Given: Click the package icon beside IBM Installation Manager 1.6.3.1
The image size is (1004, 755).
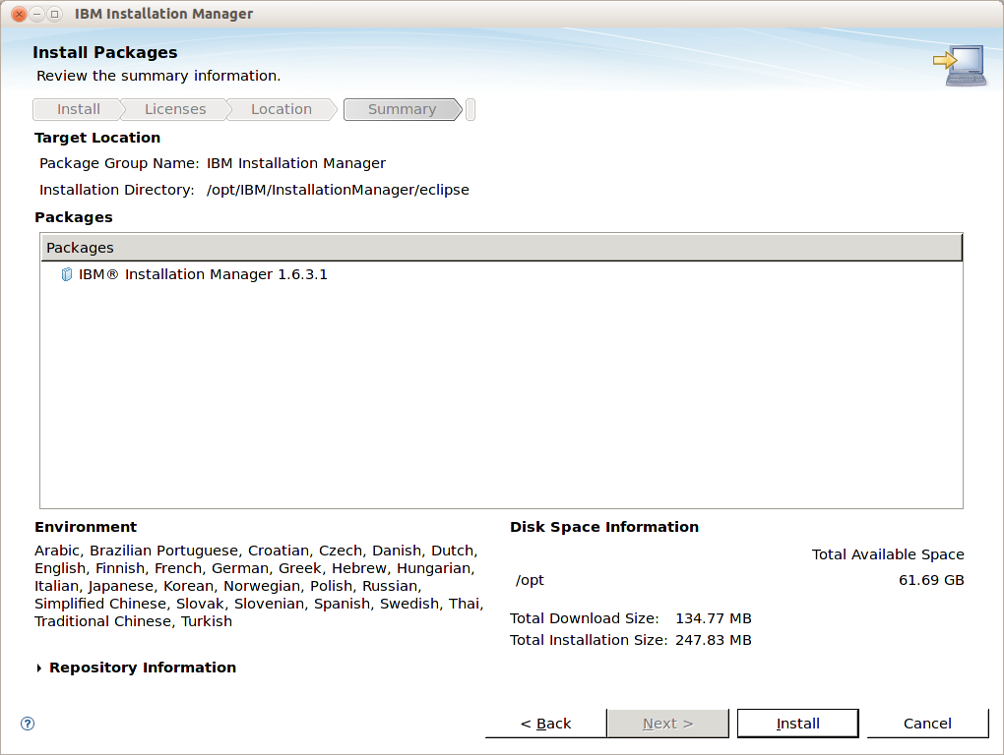Looking at the screenshot, I should pos(67,274).
